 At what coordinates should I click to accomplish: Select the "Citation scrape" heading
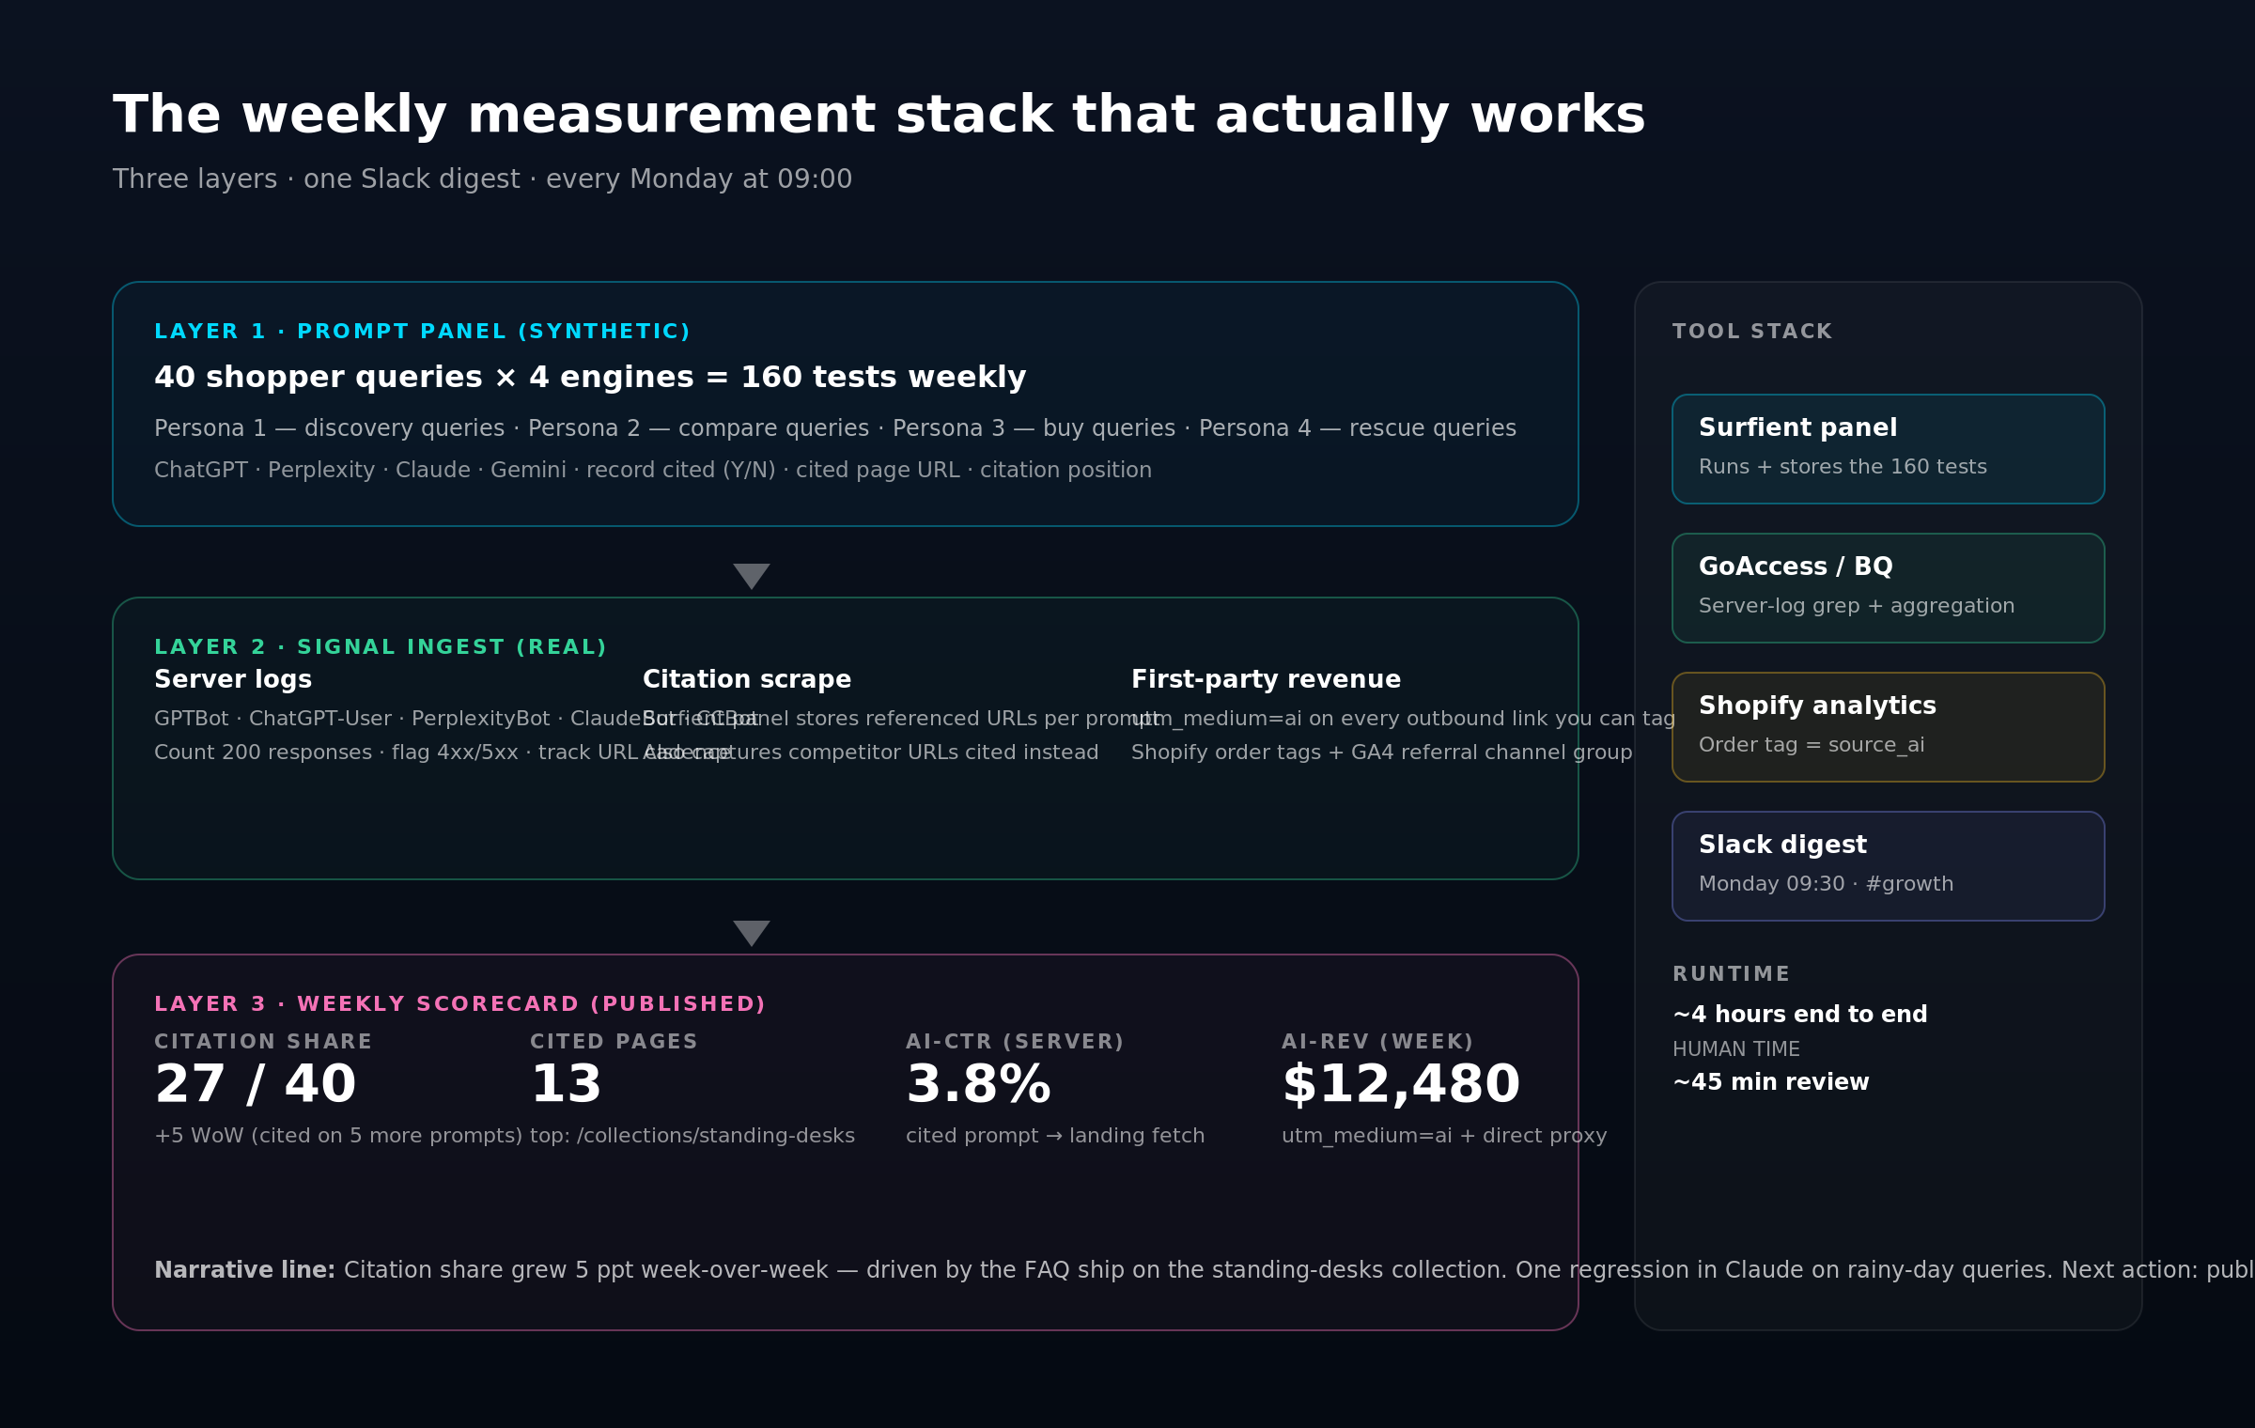[747, 680]
